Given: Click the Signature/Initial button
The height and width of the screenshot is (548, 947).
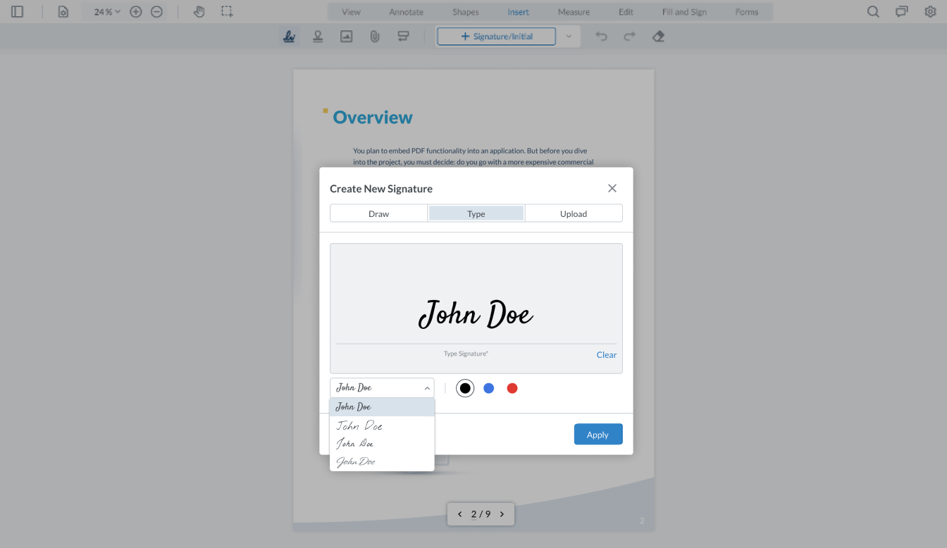Looking at the screenshot, I should (497, 37).
